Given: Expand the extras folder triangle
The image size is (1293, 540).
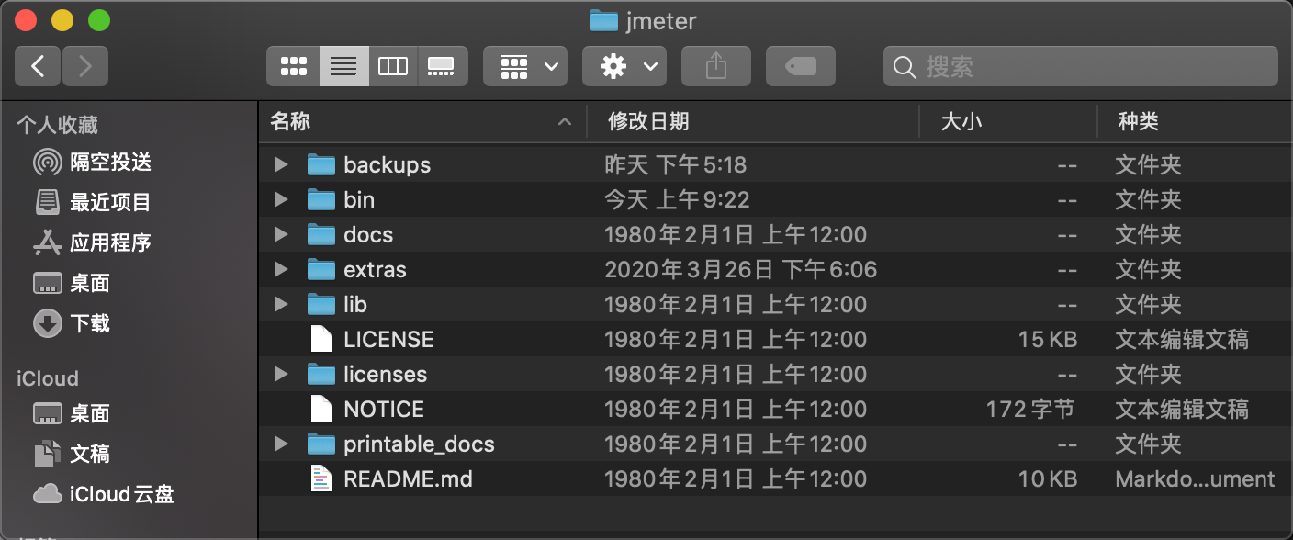Looking at the screenshot, I should (281, 270).
